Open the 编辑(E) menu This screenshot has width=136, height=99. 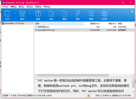pos(14,7)
